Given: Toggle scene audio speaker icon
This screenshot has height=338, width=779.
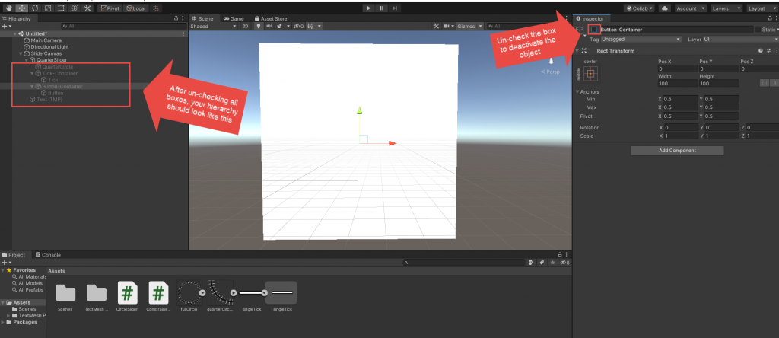Looking at the screenshot, I should (269, 27).
